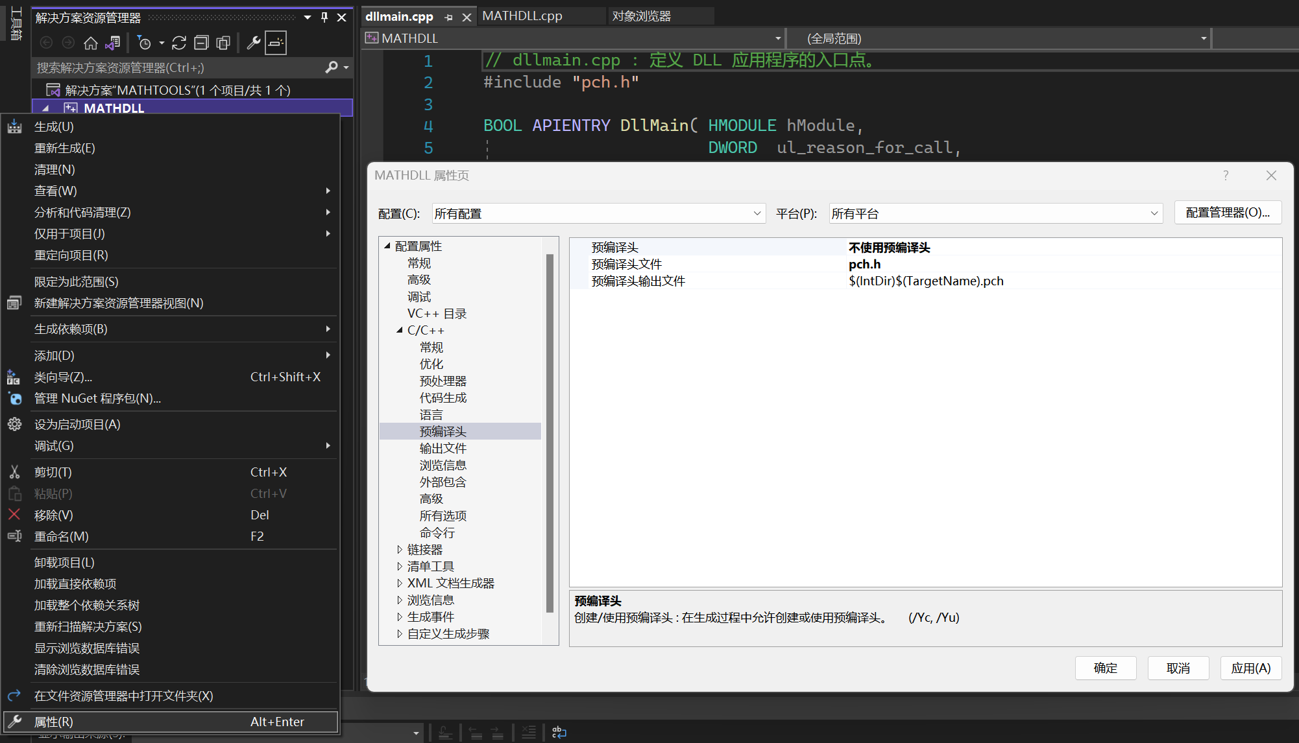
Task: Toggle the Preview Selected Items icon
Action: coord(276,43)
